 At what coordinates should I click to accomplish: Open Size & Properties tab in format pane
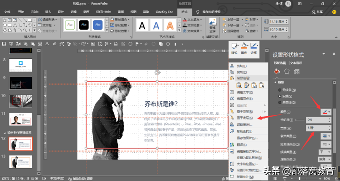(297, 71)
